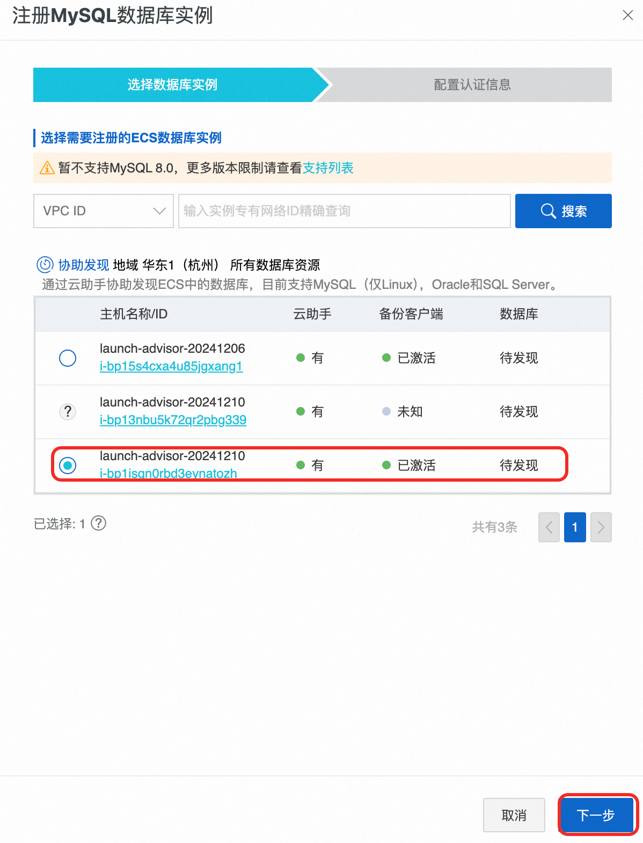Viewport: 643px width, 843px height.
Task: Click 待发现 in the i-bp13nbu5k72qr2pbg339 row
Action: pos(519,412)
